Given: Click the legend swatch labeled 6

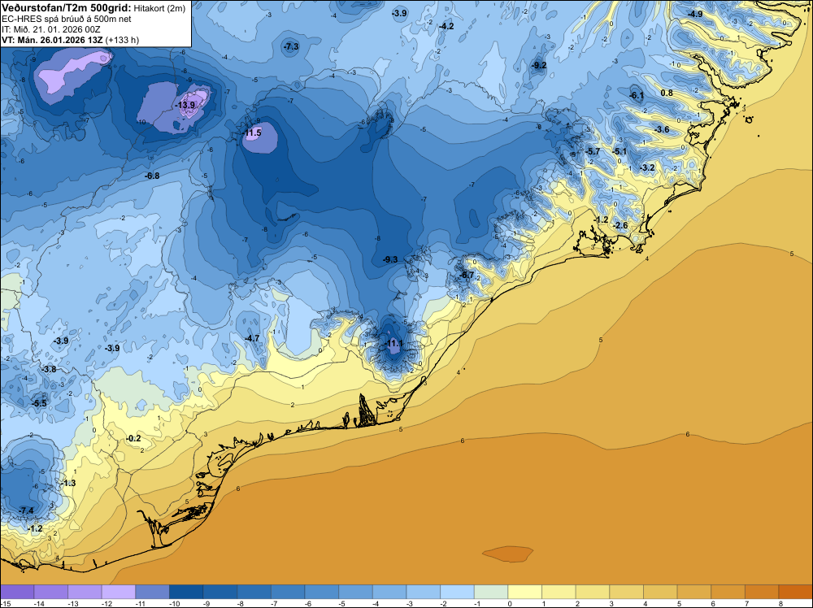Looking at the screenshot, I should (x=728, y=593).
